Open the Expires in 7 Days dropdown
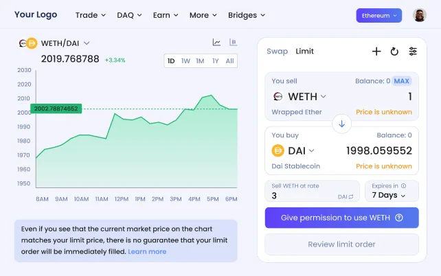The height and width of the screenshot is (276, 441). pos(389,195)
